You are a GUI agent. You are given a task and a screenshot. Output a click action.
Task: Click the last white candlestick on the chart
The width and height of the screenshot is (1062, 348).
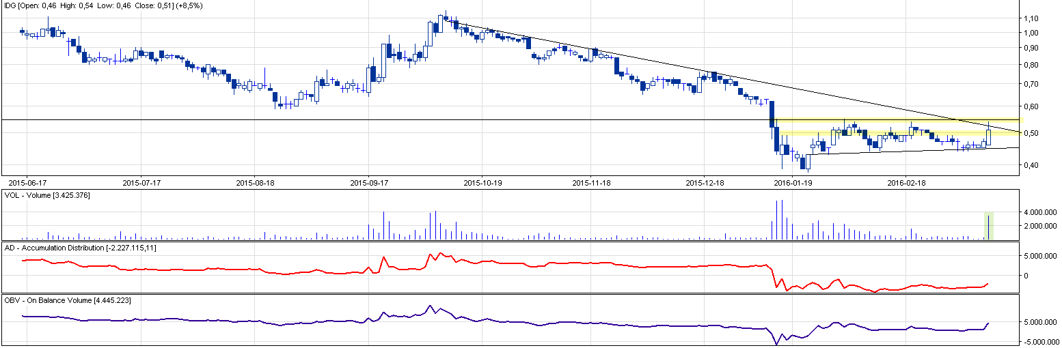click(x=989, y=136)
